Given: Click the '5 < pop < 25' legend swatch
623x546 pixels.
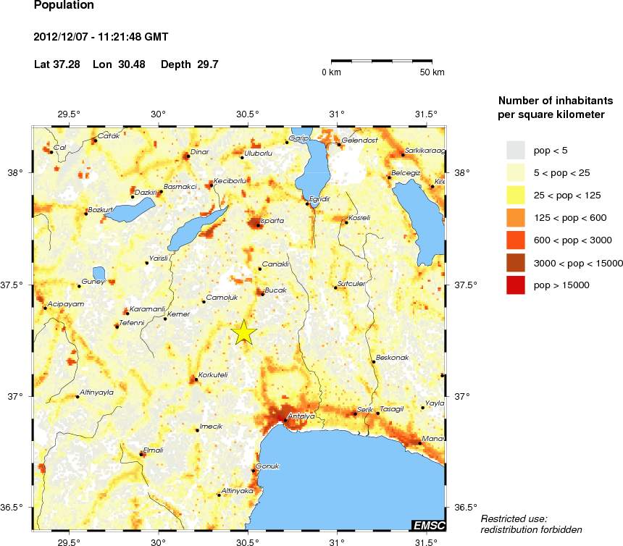Looking at the screenshot, I should click(515, 172).
